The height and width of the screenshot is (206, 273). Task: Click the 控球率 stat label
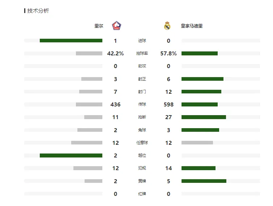142,53
